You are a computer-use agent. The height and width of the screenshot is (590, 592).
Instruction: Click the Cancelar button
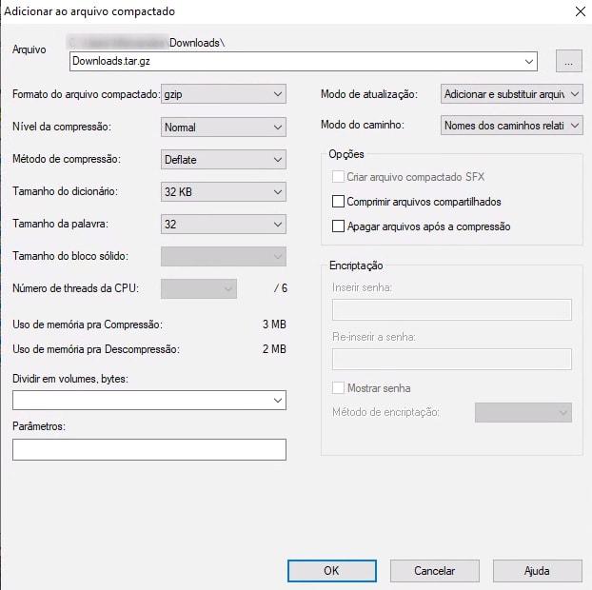[x=434, y=571]
